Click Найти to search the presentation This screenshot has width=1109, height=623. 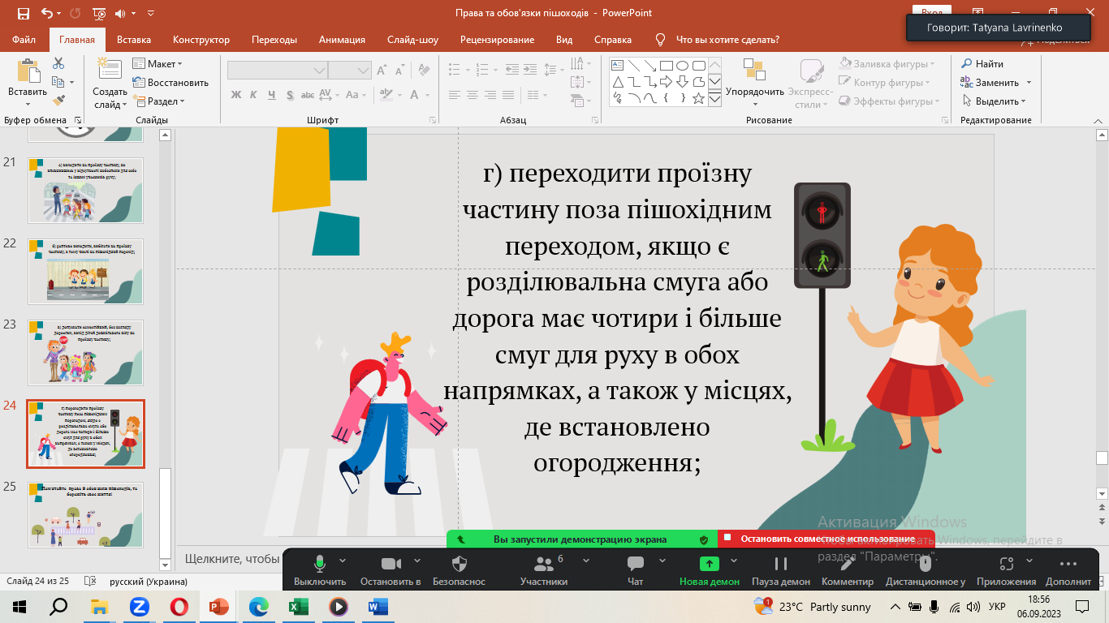pos(982,63)
